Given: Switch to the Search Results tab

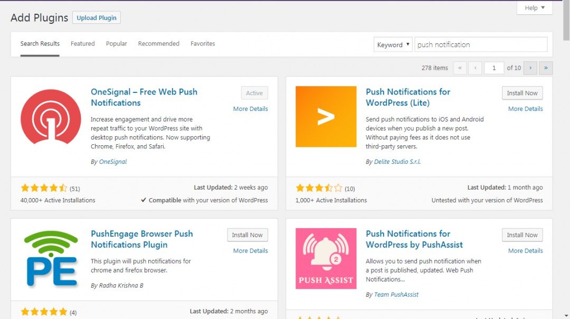Looking at the screenshot, I should pos(40,44).
